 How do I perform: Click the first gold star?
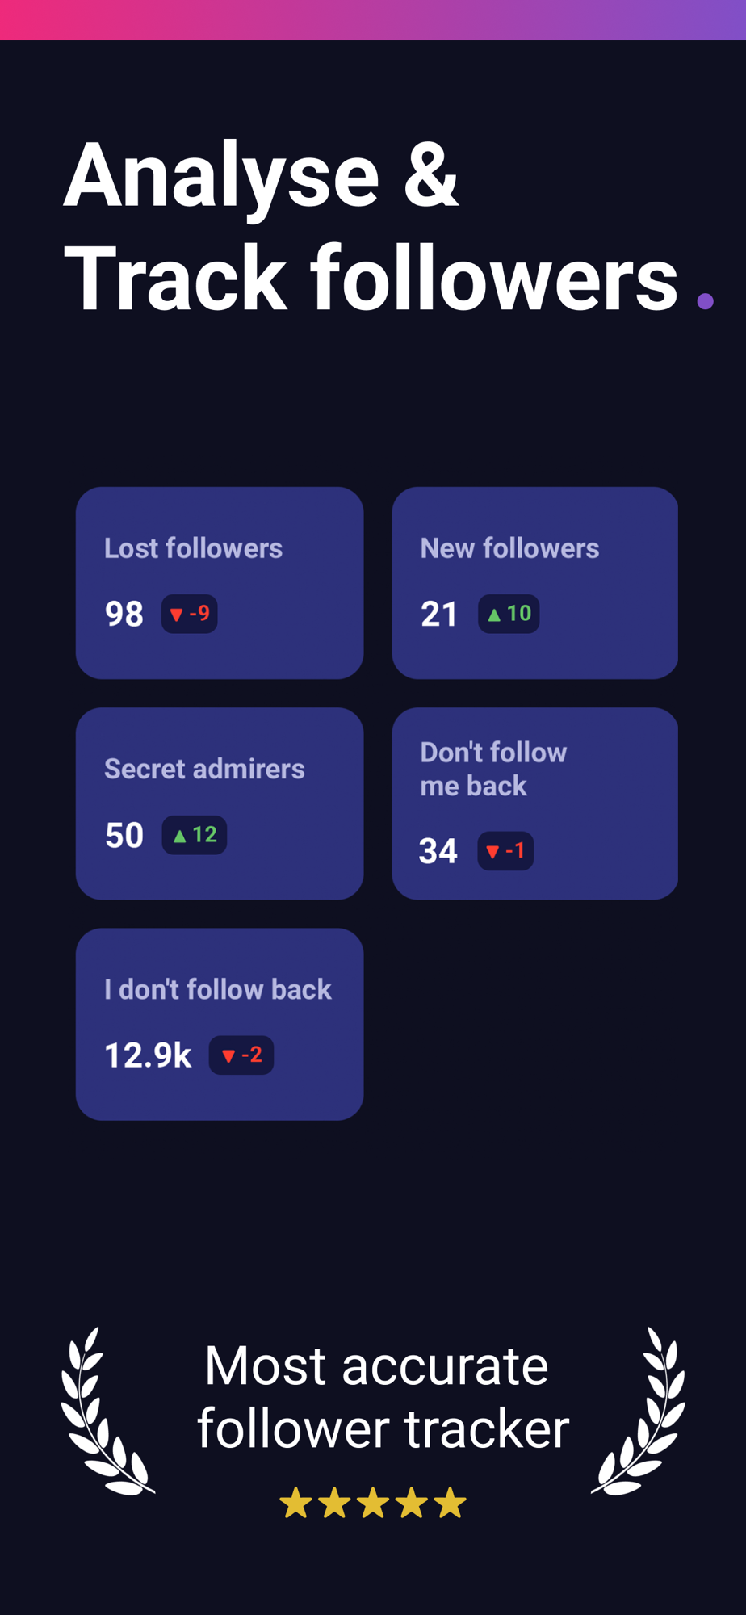295,1503
